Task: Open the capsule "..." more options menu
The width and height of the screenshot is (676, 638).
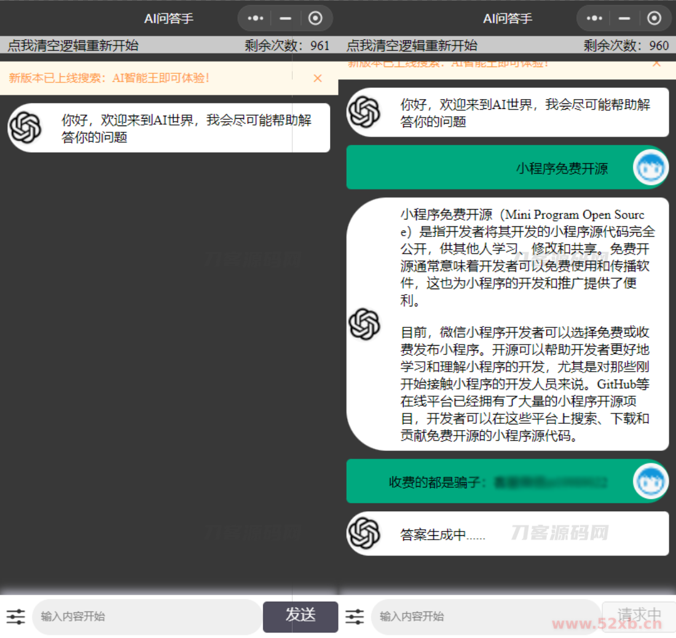Action: tap(254, 18)
